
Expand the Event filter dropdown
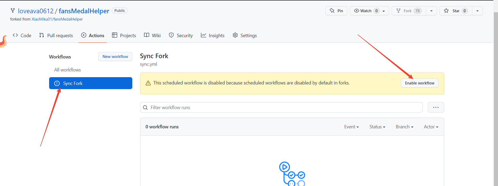[x=351, y=127]
